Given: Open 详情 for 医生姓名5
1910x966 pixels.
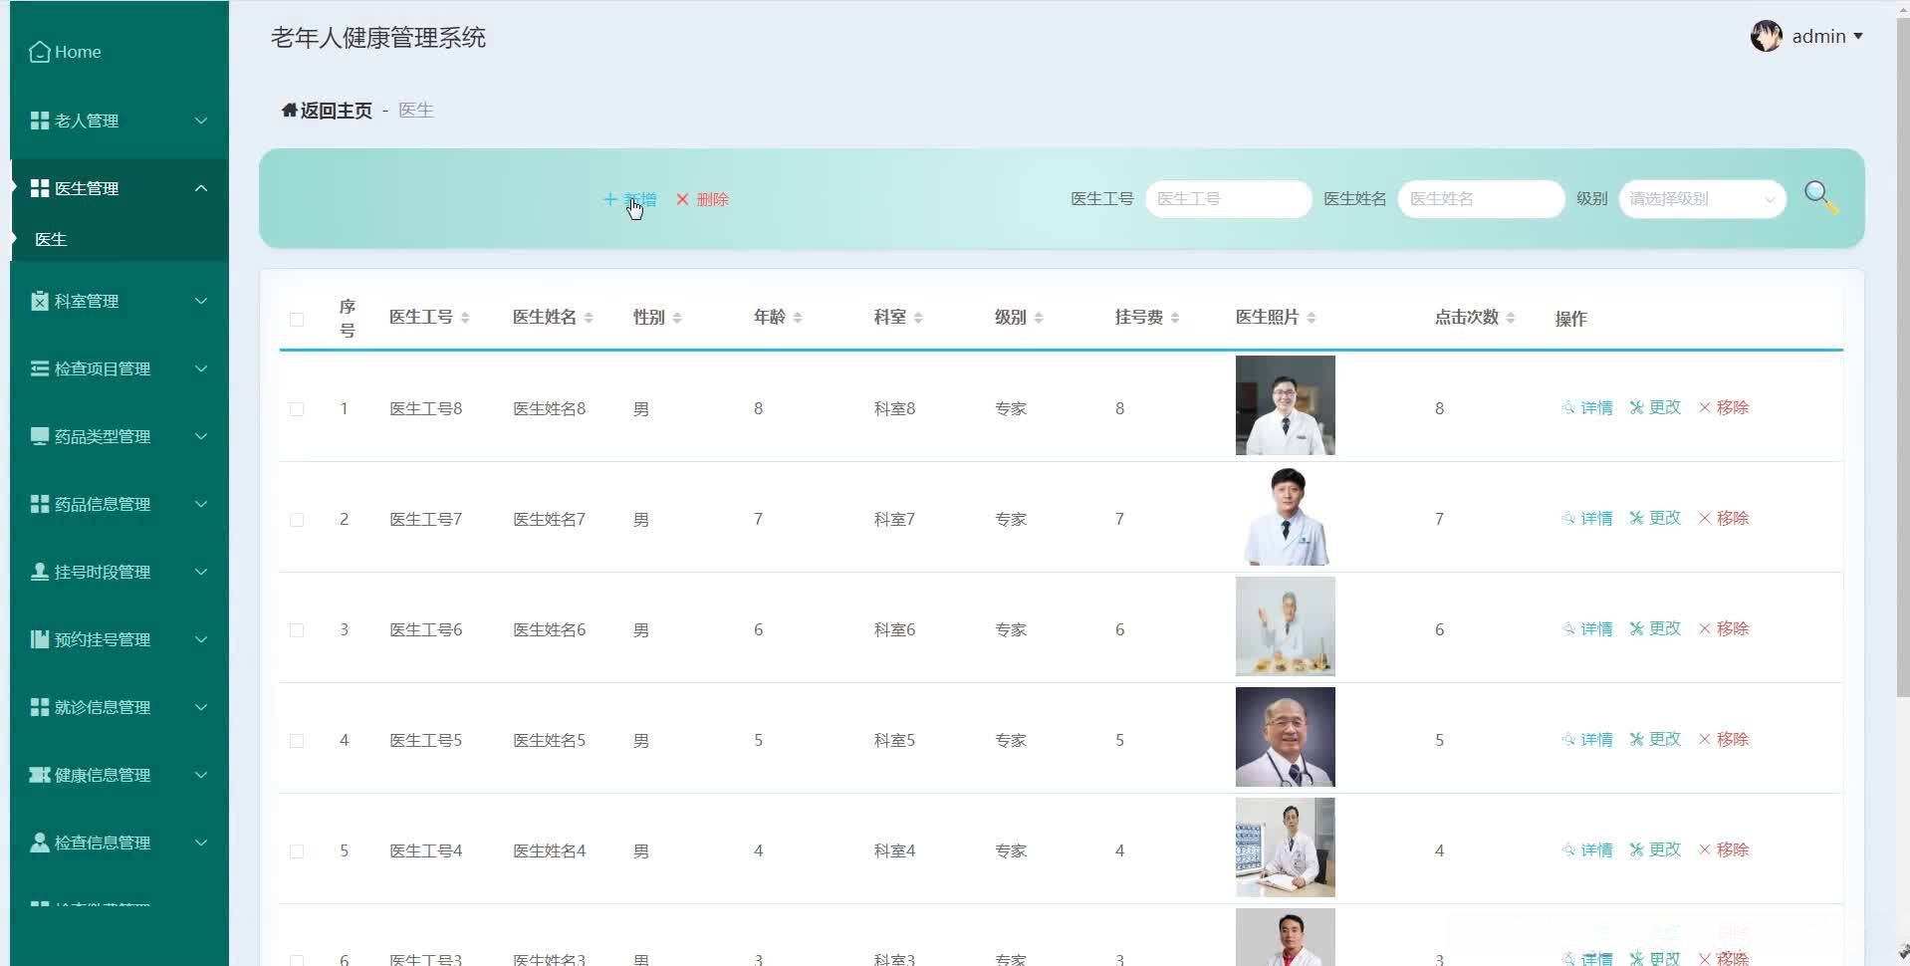Looking at the screenshot, I should 1587,739.
